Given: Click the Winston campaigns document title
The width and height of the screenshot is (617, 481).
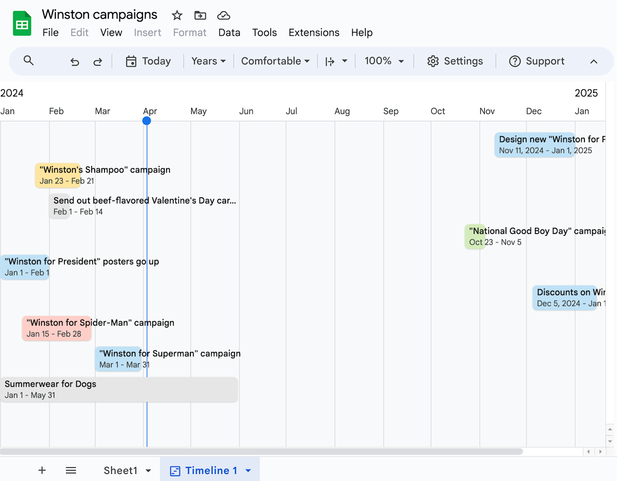Looking at the screenshot, I should click(x=100, y=15).
